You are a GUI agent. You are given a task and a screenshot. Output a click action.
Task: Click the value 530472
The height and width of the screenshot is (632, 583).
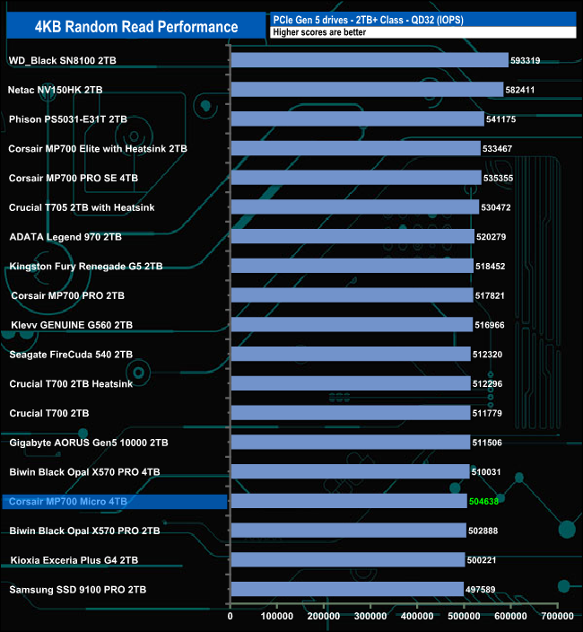(496, 207)
